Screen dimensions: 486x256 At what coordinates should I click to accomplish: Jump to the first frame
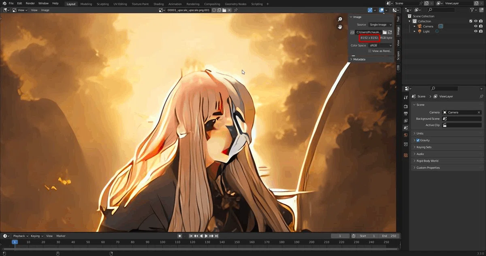coord(191,236)
